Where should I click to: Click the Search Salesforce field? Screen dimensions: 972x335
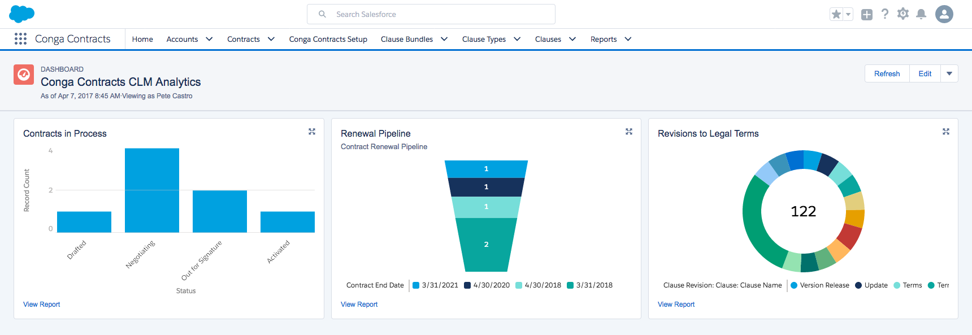pyautogui.click(x=431, y=14)
